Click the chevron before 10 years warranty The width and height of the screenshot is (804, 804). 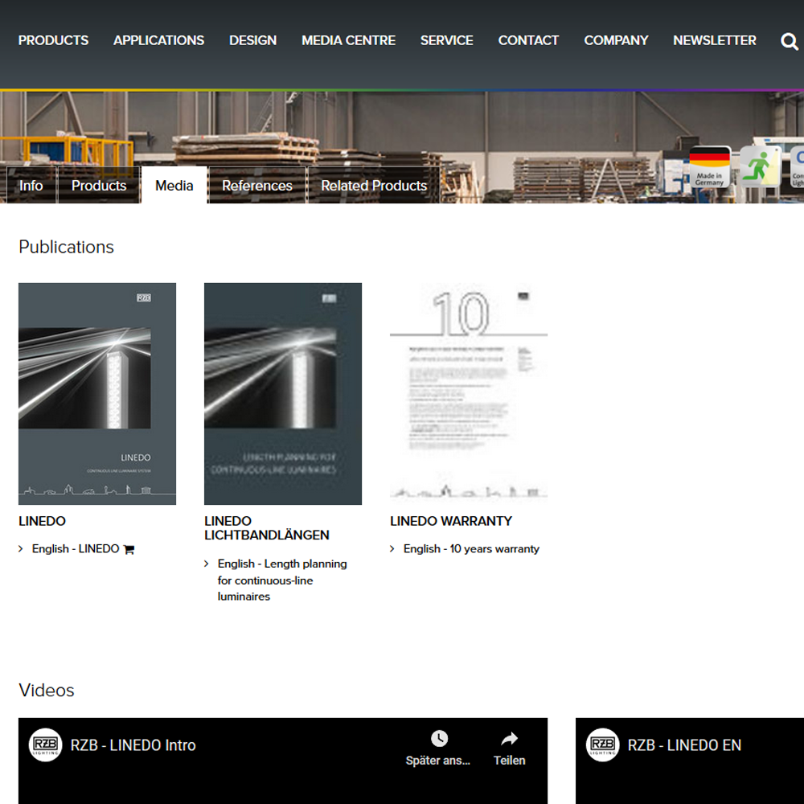coord(392,548)
